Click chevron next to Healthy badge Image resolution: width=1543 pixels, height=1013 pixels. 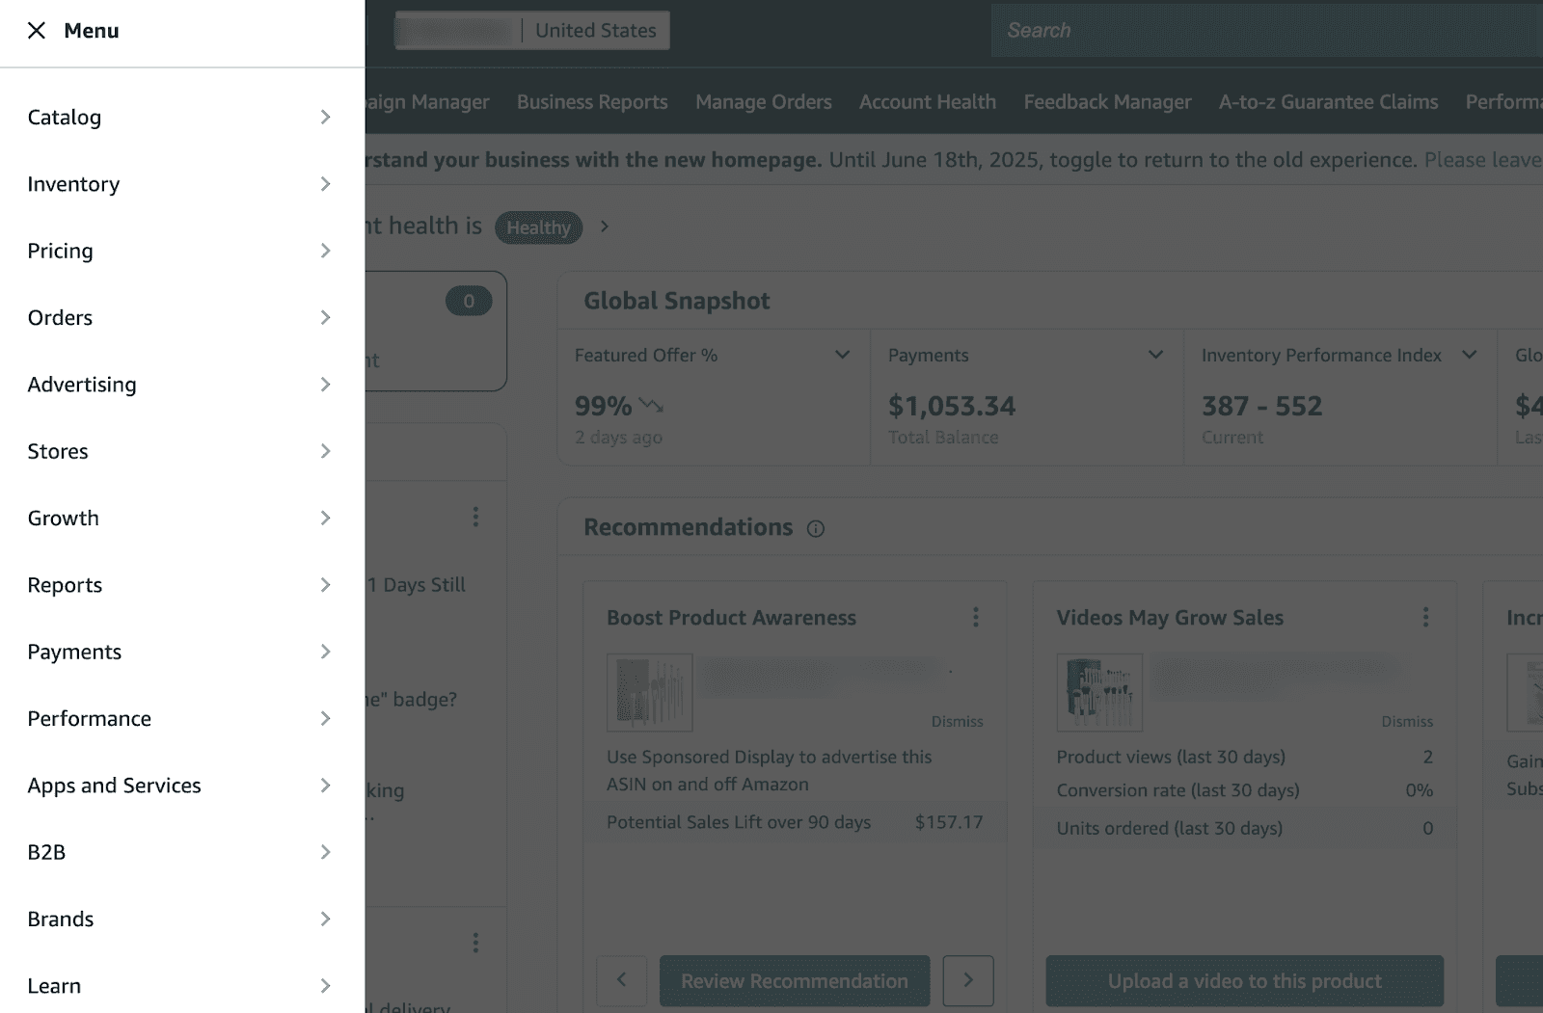pyautogui.click(x=605, y=227)
